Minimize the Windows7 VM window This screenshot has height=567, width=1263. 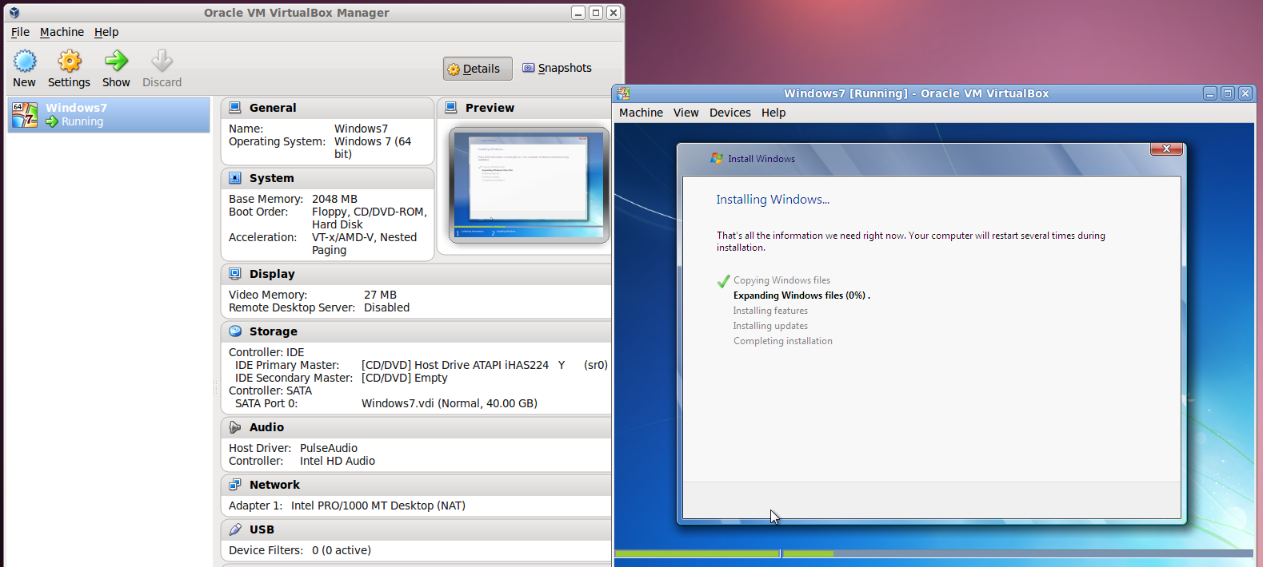pos(1210,93)
